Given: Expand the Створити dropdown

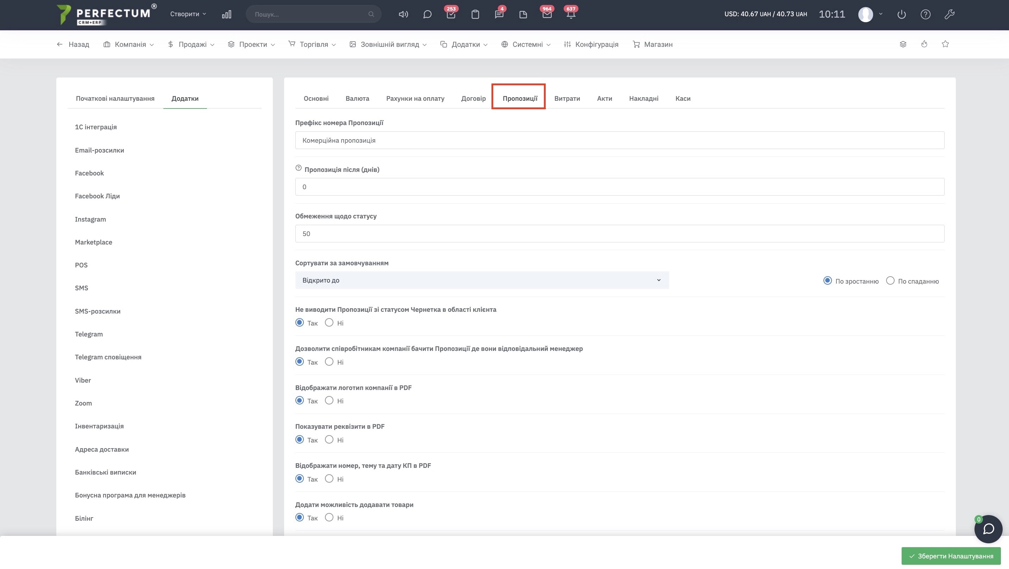Looking at the screenshot, I should [x=188, y=14].
